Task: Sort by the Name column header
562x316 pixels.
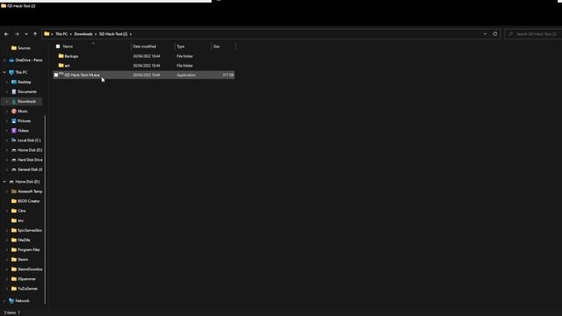Action: 68,47
